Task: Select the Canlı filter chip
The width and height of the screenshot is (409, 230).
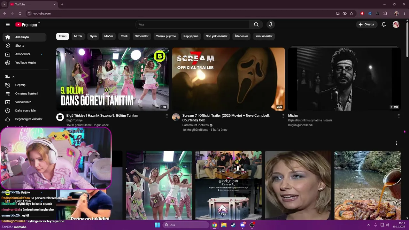Action: 124,36
